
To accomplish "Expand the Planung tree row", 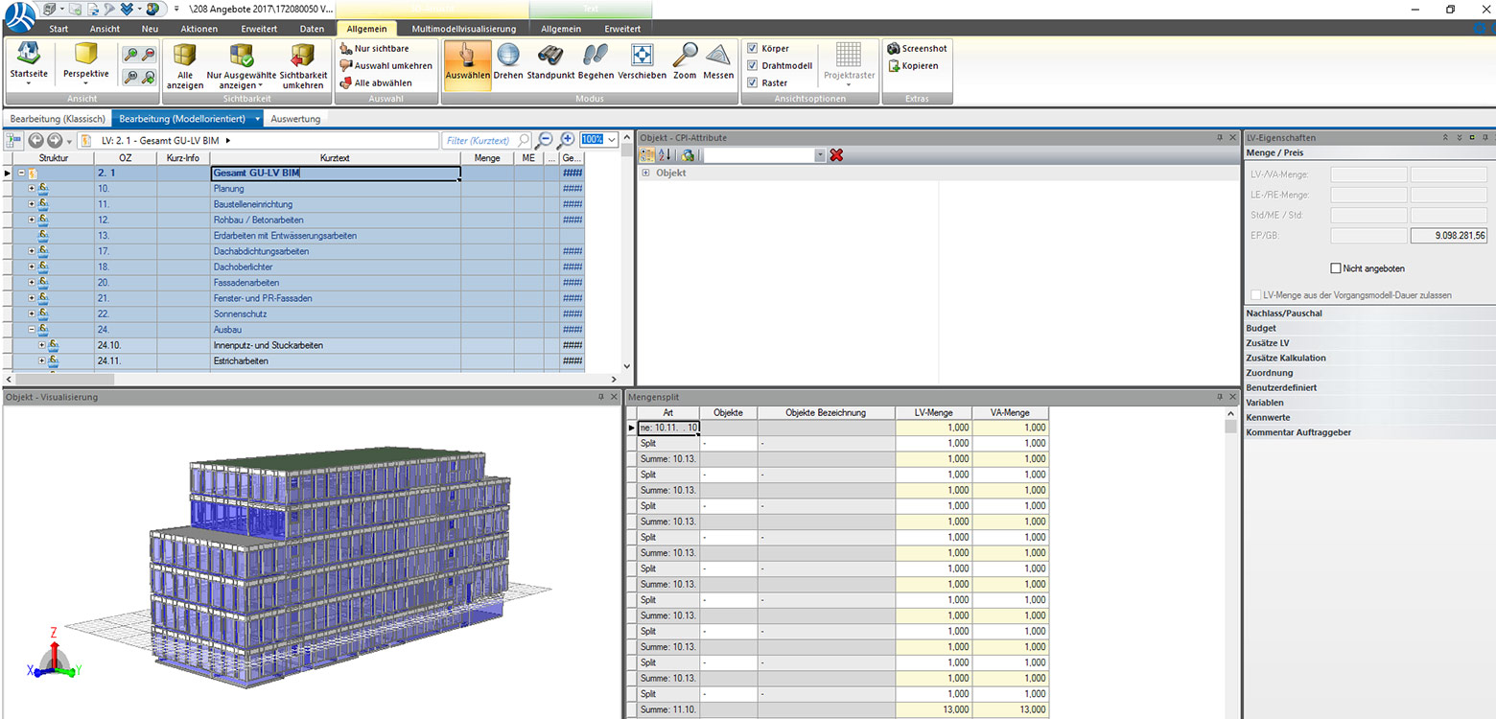I will pyautogui.click(x=31, y=189).
